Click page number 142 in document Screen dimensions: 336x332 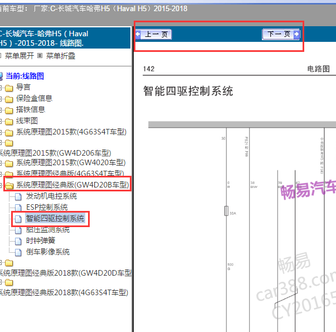149,69
